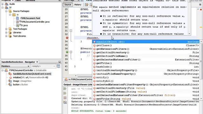Select FXMLDocumentController.java file

pyautogui.click(x=35, y=22)
